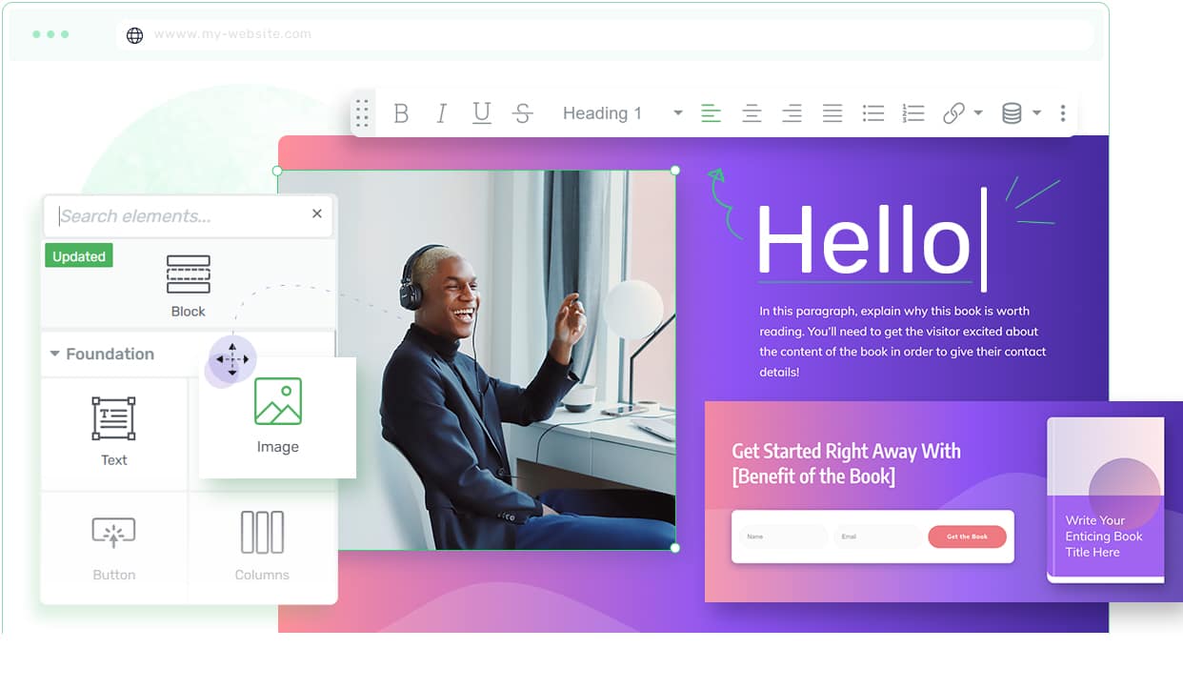Image resolution: width=1183 pixels, height=689 pixels.
Task: Align the text to the right
Action: point(792,112)
